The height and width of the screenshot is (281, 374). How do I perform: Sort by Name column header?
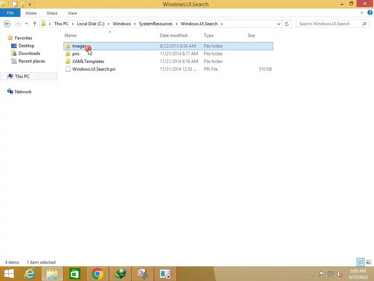coord(70,35)
